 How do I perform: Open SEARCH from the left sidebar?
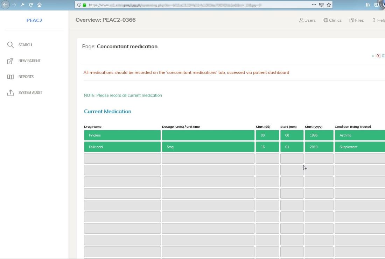tap(25, 45)
